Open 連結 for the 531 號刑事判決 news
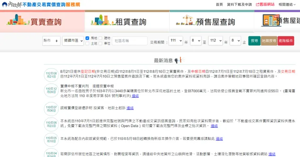 135,96
